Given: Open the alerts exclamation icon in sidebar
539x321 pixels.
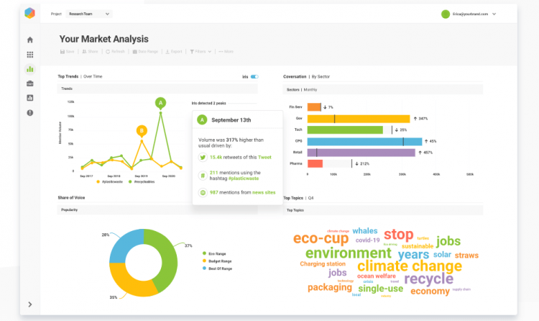Looking at the screenshot, I should [x=29, y=113].
